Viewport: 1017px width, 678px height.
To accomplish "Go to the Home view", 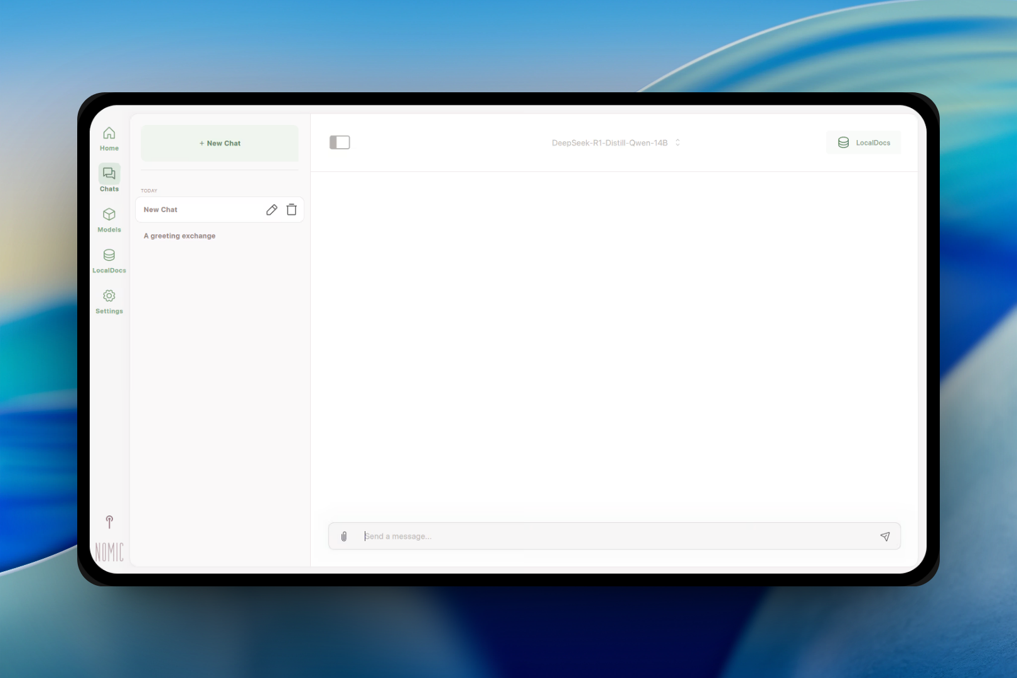I will click(109, 139).
